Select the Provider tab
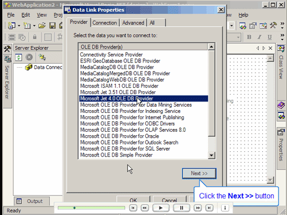The width and height of the screenshot is (287, 215). point(79,22)
